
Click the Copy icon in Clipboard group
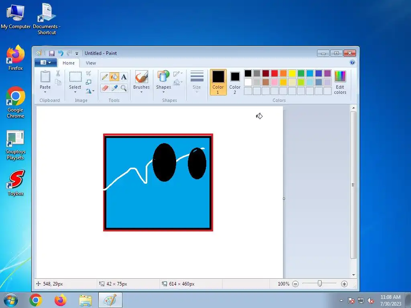(x=58, y=82)
